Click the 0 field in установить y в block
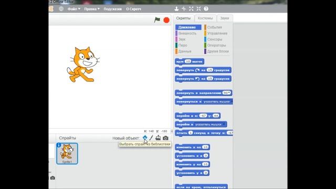Image resolution: width=336 pixels, height=189 pixels. pos(206,173)
